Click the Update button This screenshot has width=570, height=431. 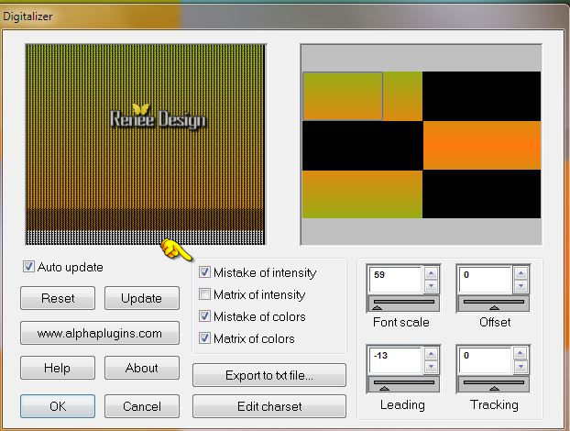(142, 298)
